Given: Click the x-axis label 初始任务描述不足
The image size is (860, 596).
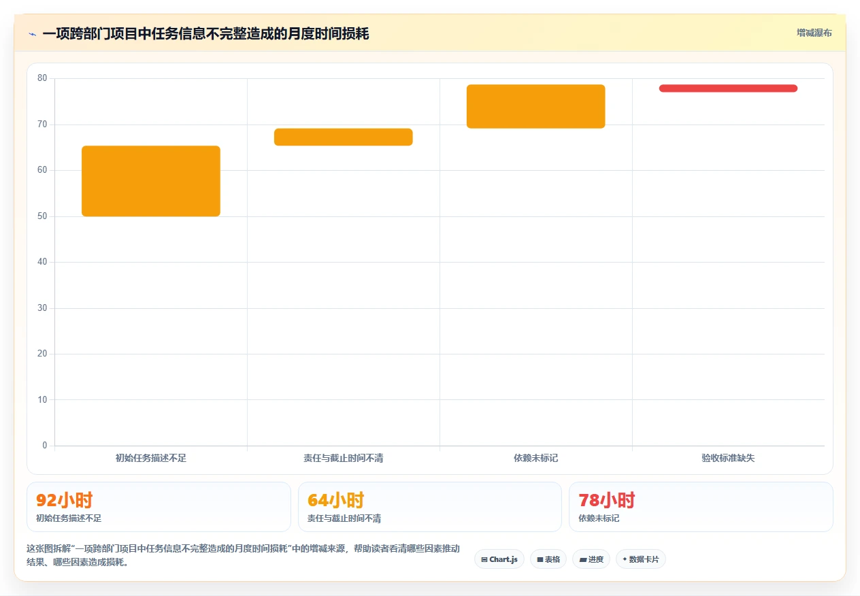Looking at the screenshot, I should (x=151, y=458).
